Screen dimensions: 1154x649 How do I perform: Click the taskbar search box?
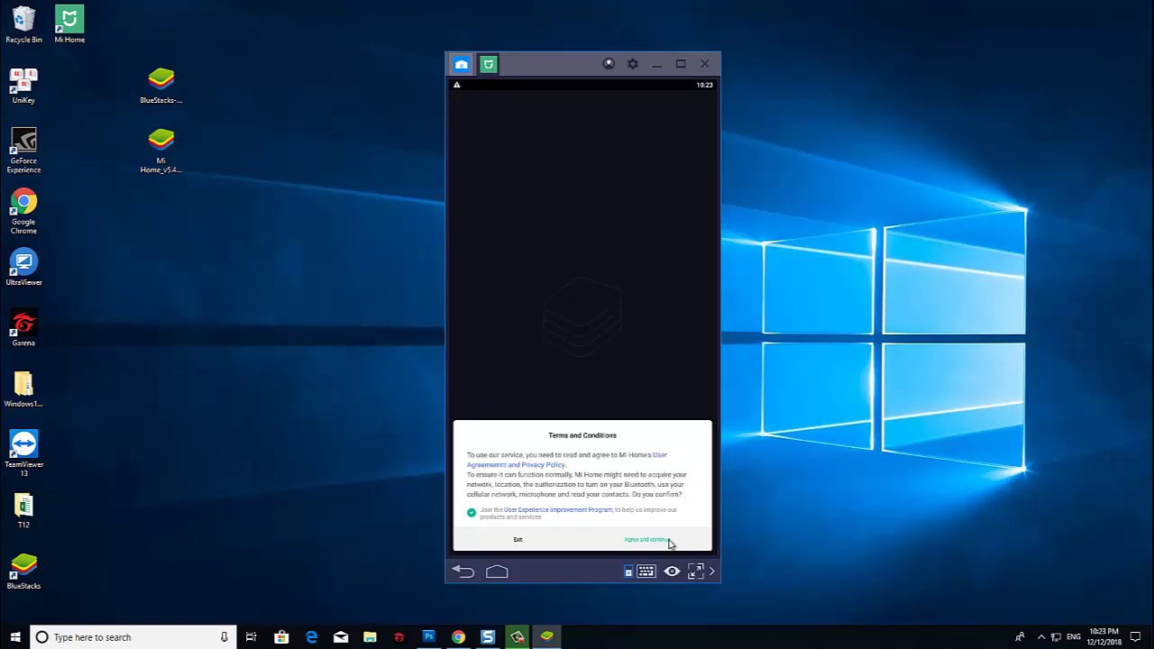pos(133,637)
